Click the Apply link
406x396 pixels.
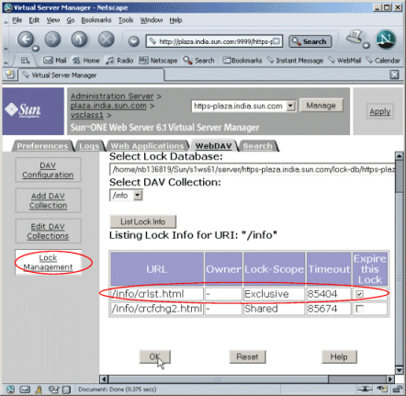click(379, 111)
